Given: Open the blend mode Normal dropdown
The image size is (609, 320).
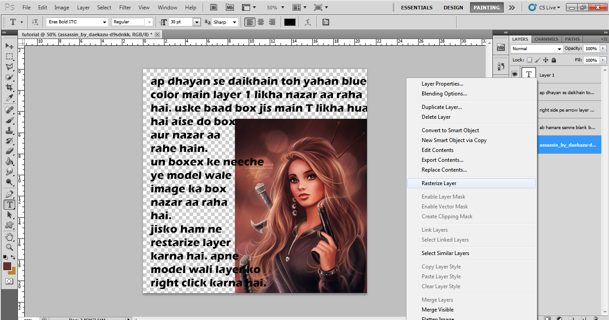Looking at the screenshot, I should coord(536,48).
